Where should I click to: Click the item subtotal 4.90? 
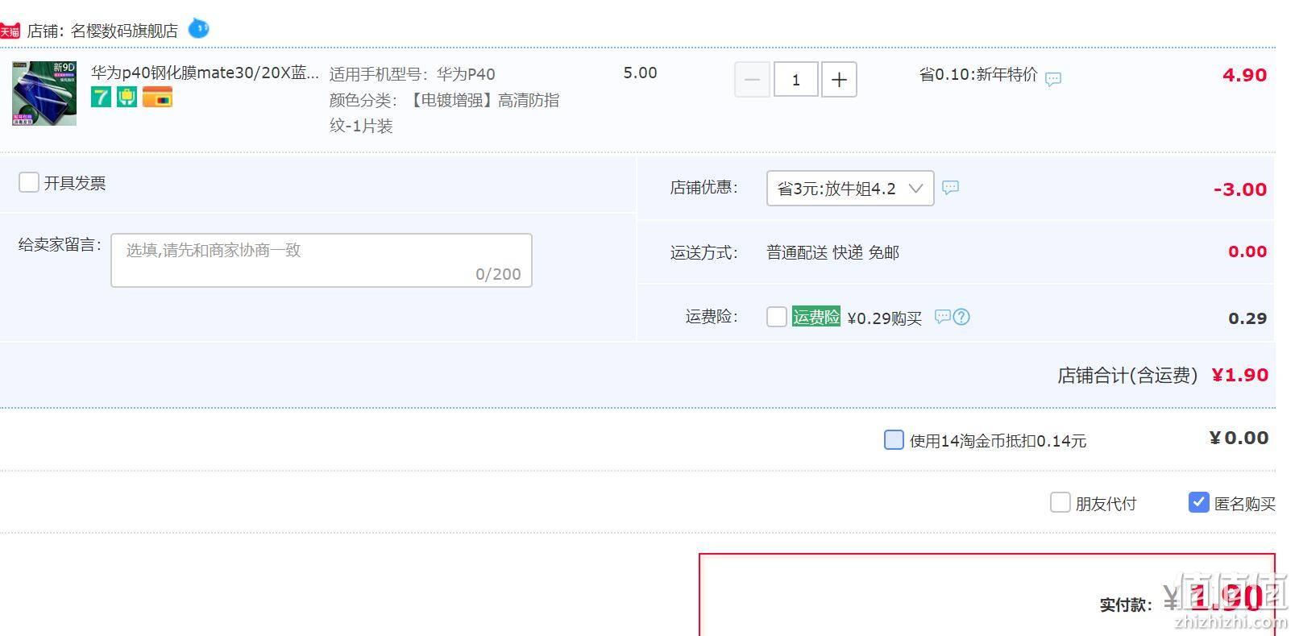[1244, 75]
